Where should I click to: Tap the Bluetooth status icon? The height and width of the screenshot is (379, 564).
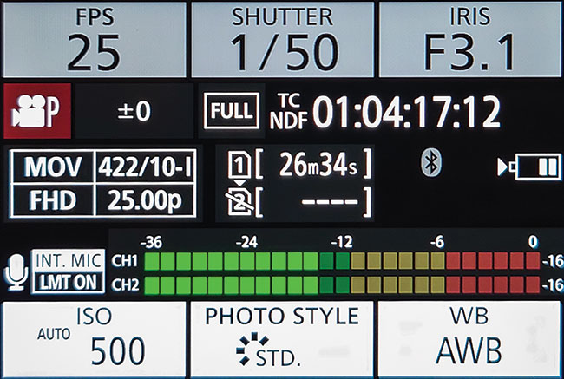[x=431, y=163]
